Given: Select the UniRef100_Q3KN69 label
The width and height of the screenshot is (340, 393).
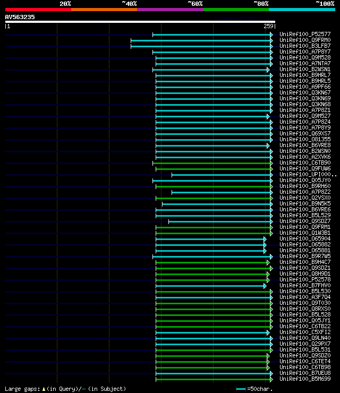Looking at the screenshot, I should click(x=305, y=98).
